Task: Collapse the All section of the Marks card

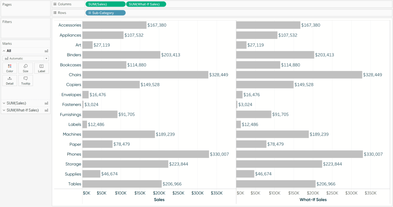Action: 4,51
